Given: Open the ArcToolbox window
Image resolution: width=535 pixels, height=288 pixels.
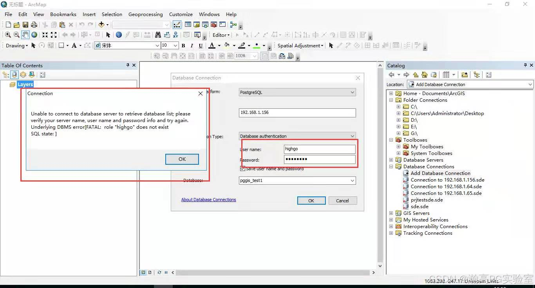Looking at the screenshot, I should [214, 25].
